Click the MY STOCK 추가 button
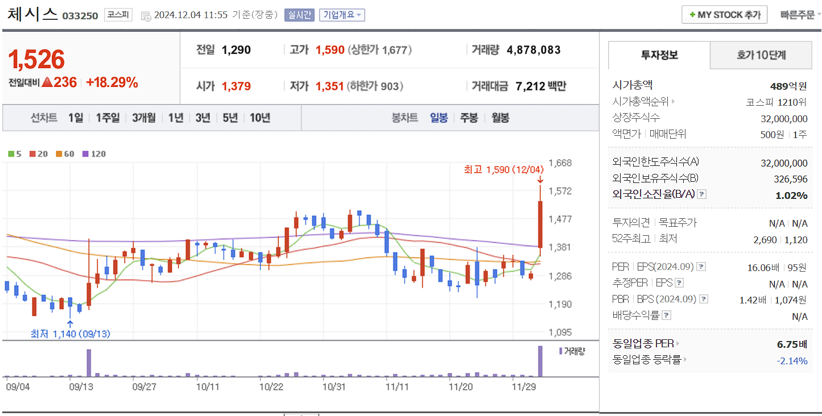822x416 pixels. coord(724,14)
